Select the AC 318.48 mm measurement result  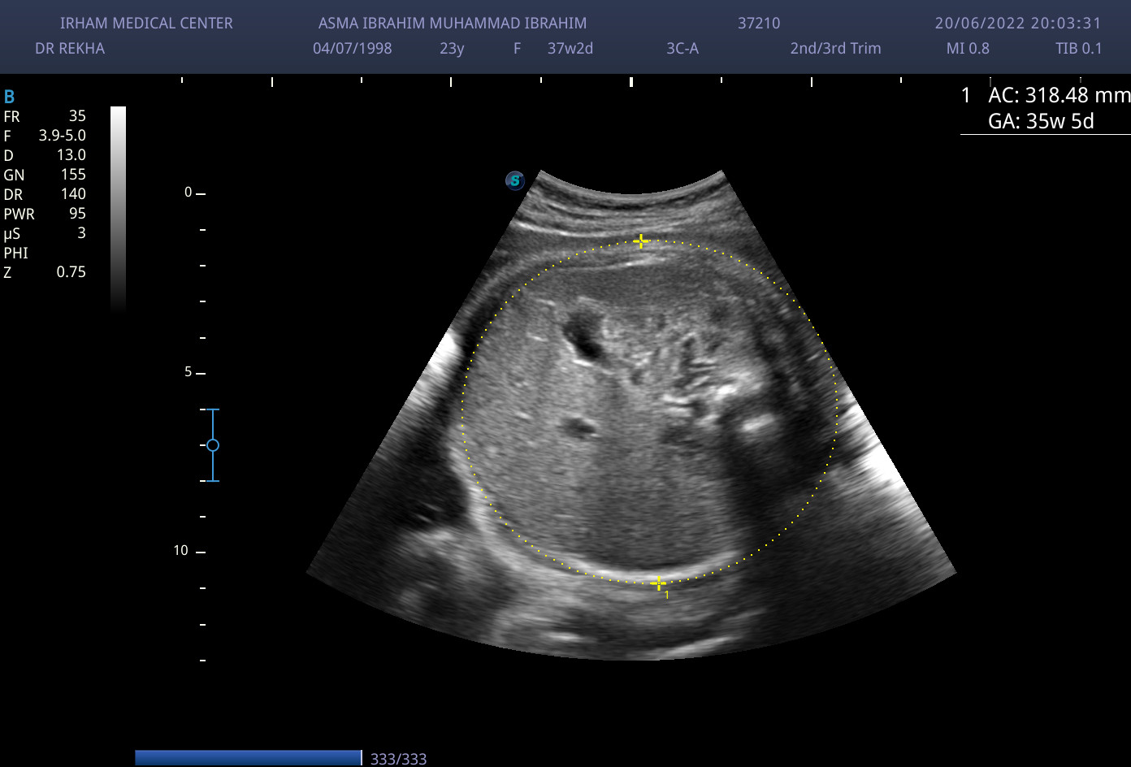(1058, 96)
